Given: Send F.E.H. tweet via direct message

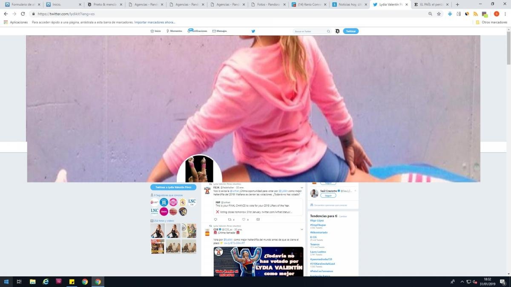Looking at the screenshot, I should pyautogui.click(x=258, y=219).
